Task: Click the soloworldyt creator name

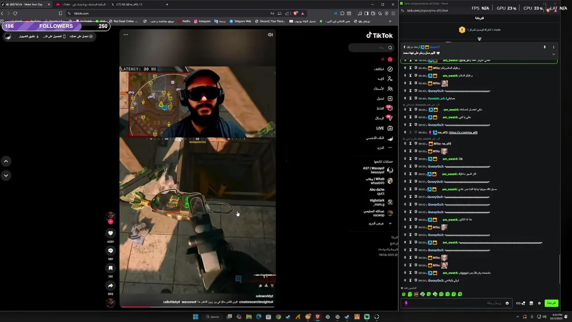Action: (264, 296)
